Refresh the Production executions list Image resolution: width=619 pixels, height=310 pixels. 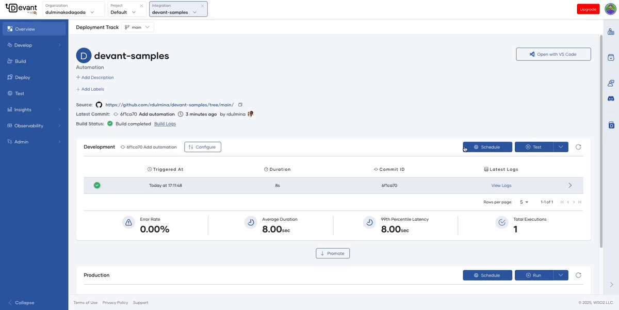(578, 275)
